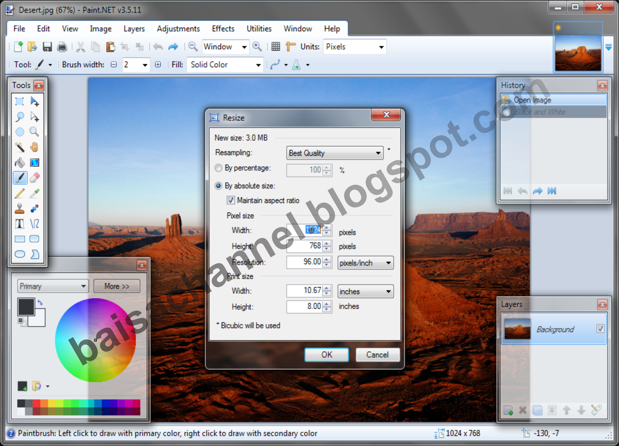Open the Utilities menu
Screen dimensions: 619x446
pyautogui.click(x=259, y=29)
